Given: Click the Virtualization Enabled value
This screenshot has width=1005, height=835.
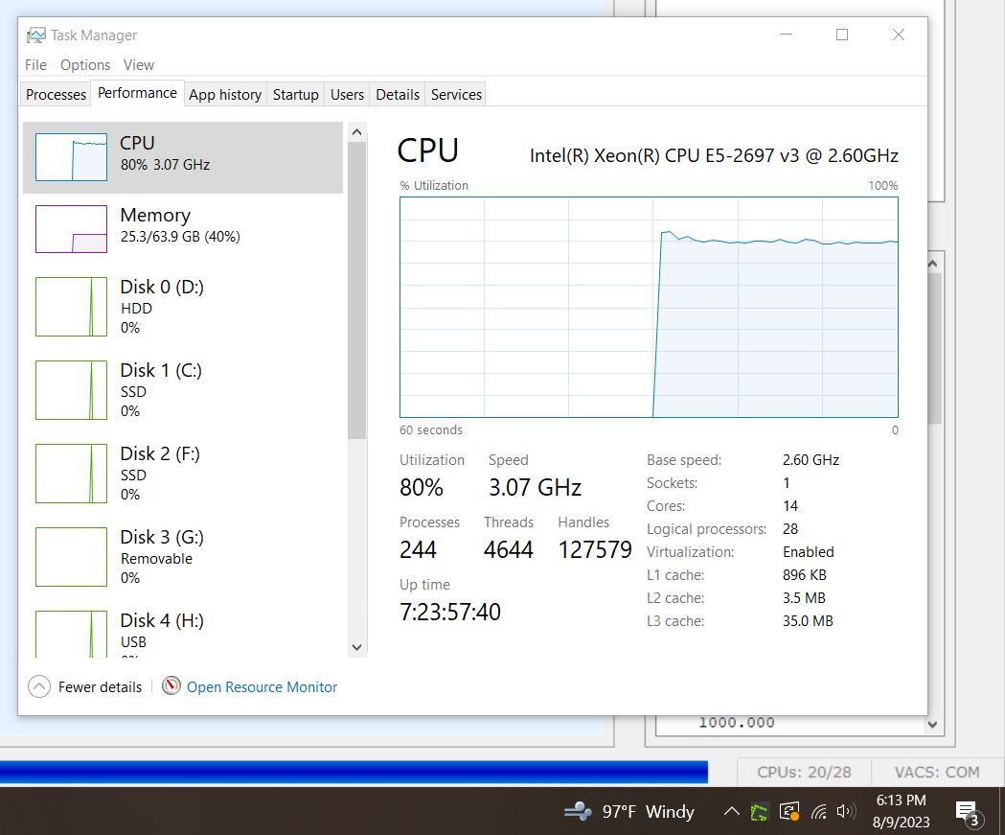Looking at the screenshot, I should [x=809, y=552].
